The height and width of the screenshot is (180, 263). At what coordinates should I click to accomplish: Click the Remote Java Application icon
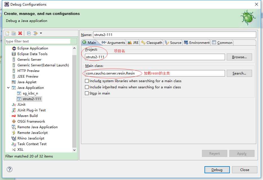pyautogui.click(x=14, y=127)
